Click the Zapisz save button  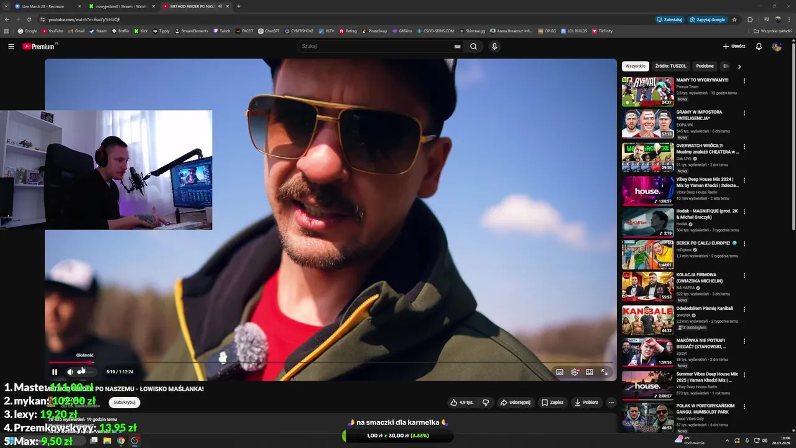[552, 403]
